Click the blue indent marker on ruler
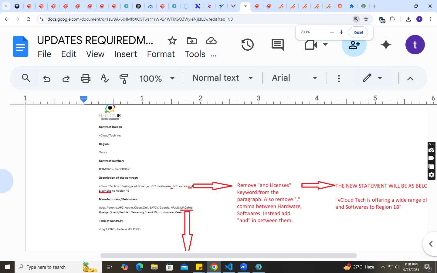This screenshot has height=273, width=437. 84,99
